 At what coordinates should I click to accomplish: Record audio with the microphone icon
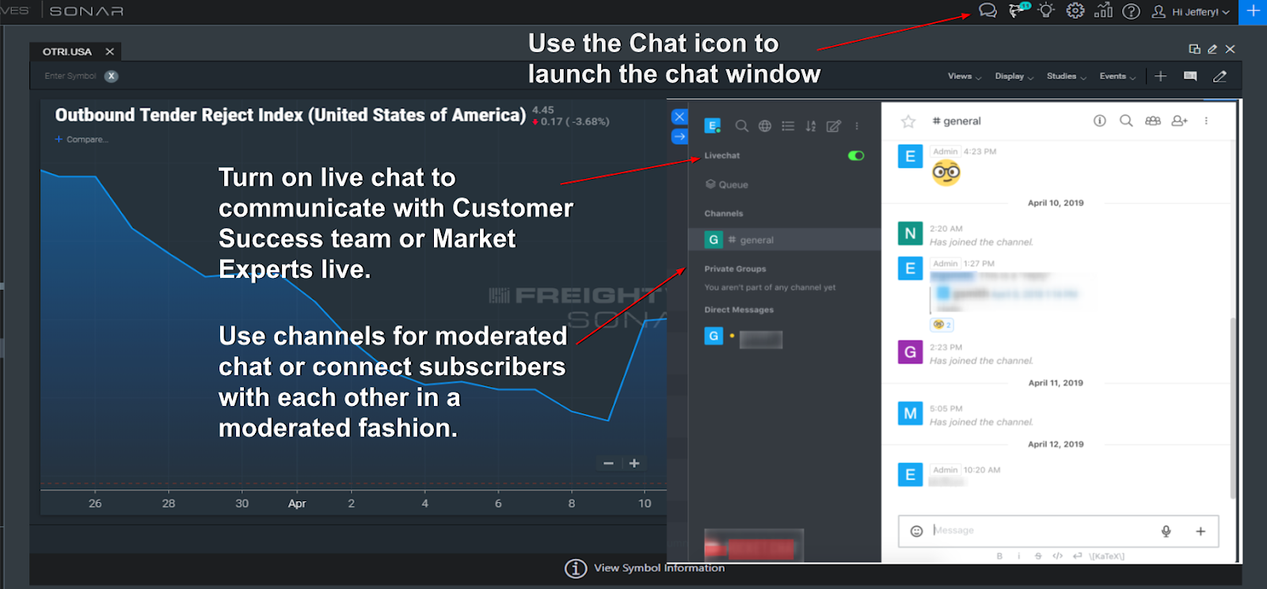[x=1166, y=531]
